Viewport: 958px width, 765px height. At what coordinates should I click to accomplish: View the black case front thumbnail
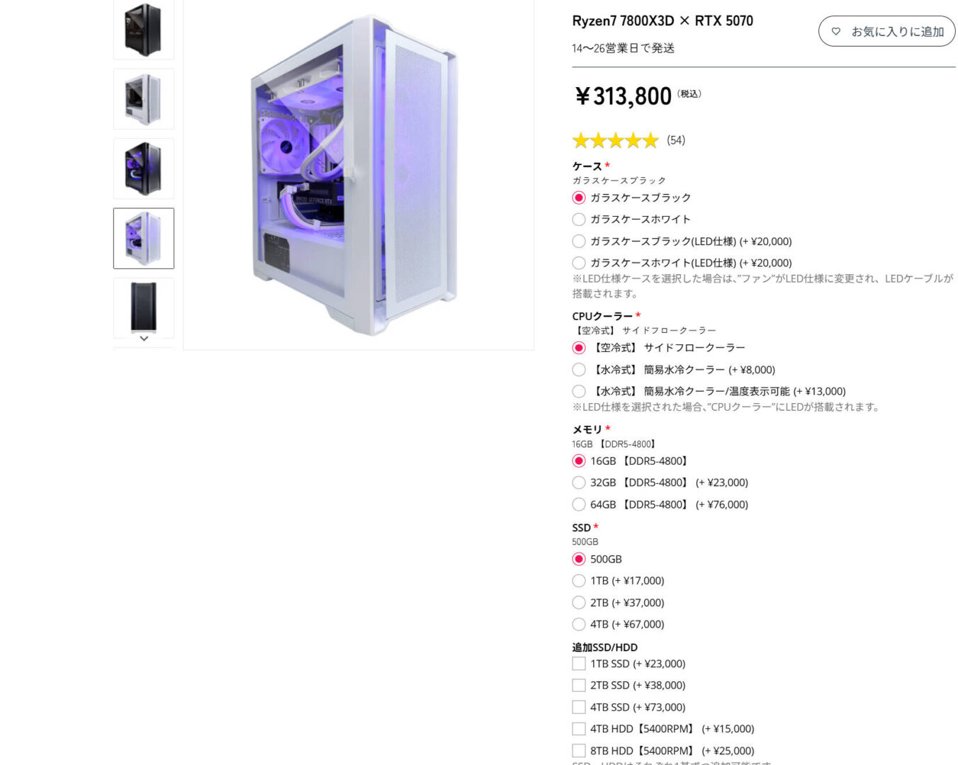(144, 30)
